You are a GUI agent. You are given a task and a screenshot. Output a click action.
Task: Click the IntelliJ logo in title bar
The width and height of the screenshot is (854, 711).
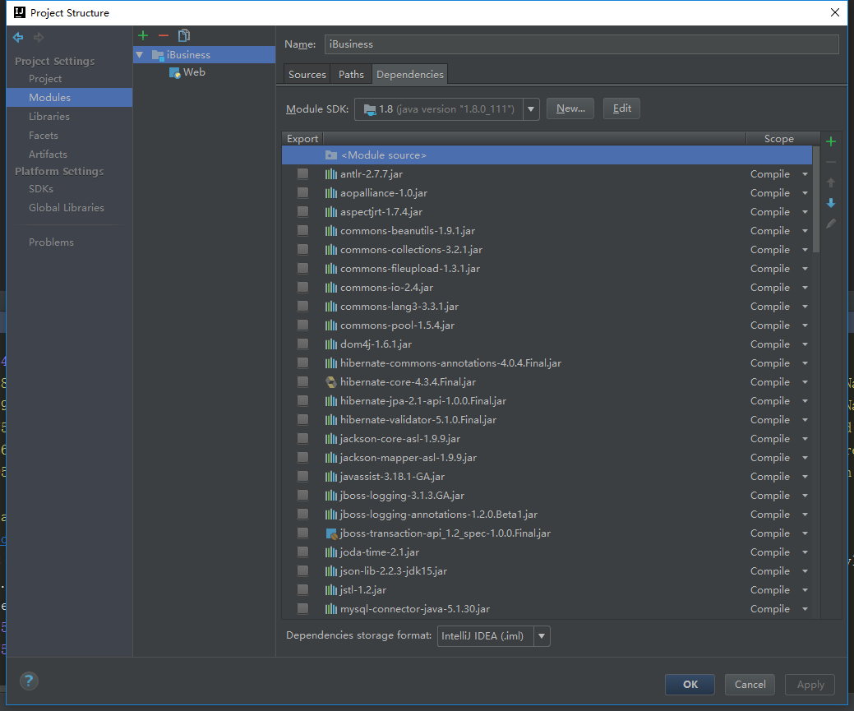click(x=20, y=12)
